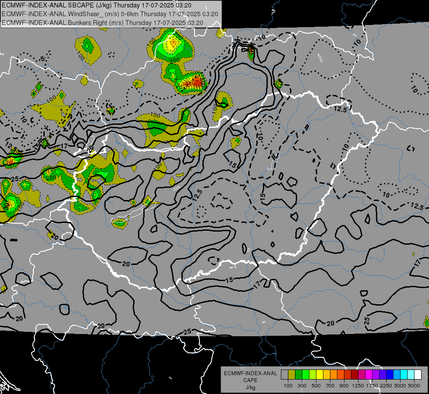Click the deep pink 1250 legend swatch
The height and width of the screenshot is (394, 429).
pos(362,375)
